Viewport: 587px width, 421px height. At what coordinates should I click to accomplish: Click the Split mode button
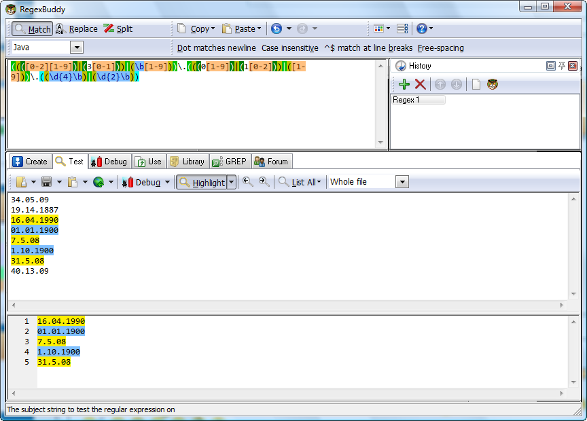coord(118,29)
